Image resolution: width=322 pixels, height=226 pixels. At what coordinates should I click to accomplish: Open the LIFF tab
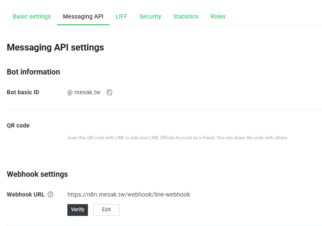121,16
